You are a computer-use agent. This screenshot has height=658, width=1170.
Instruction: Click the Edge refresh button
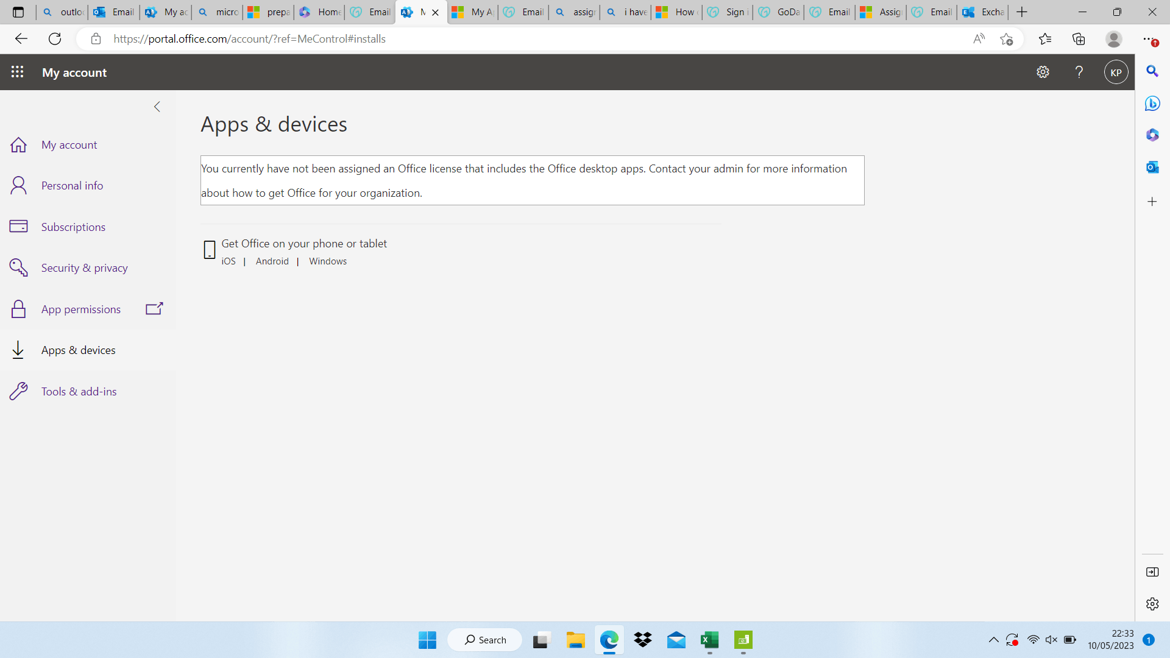(55, 39)
